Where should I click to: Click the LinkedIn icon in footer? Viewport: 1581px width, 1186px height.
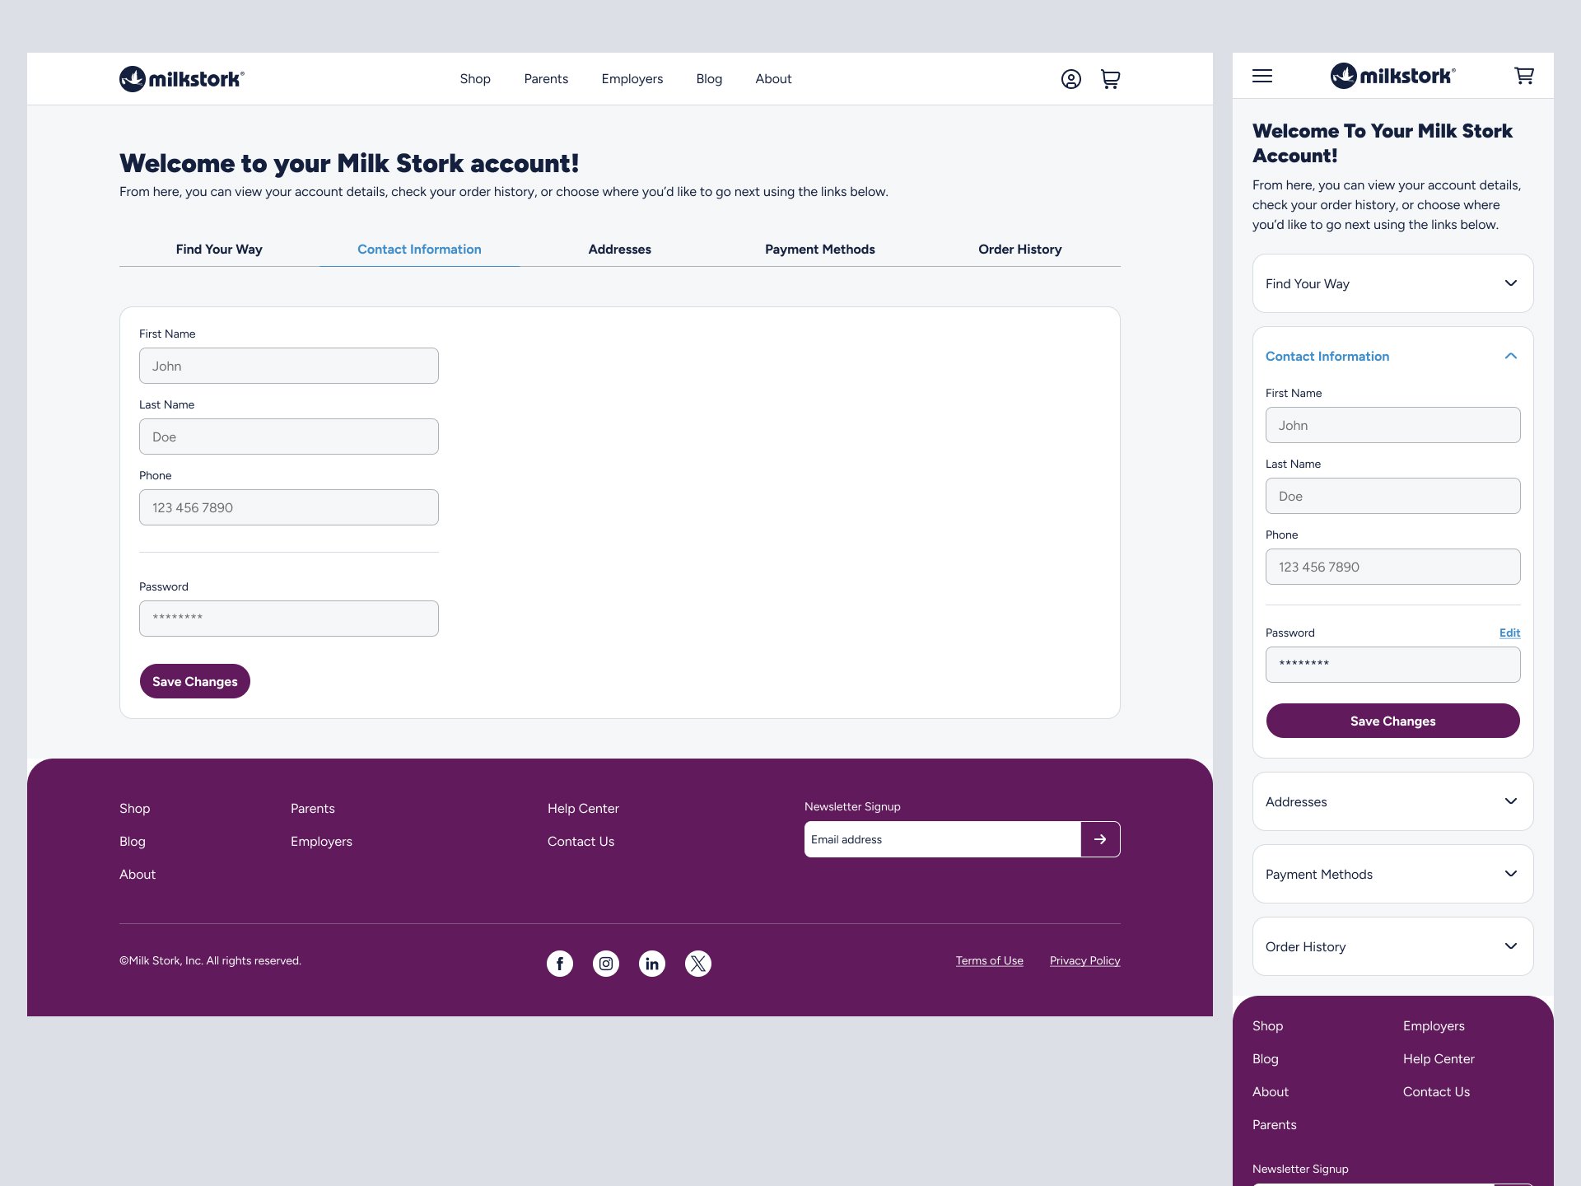tap(652, 963)
